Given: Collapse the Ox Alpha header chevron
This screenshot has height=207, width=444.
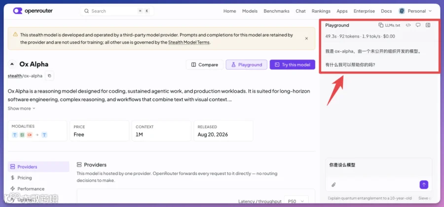Looking at the screenshot, I should pyautogui.click(x=12, y=64).
